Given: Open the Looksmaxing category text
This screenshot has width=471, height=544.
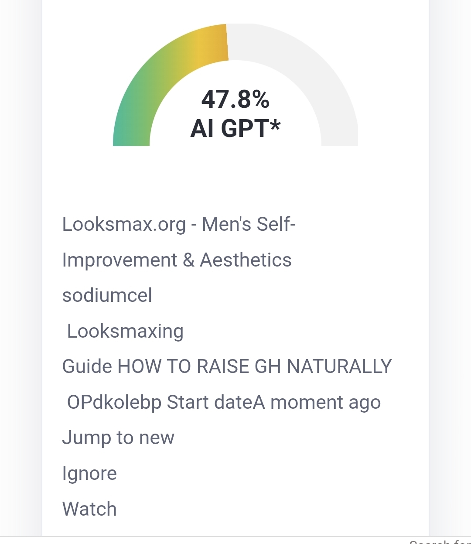Looking at the screenshot, I should tap(125, 331).
